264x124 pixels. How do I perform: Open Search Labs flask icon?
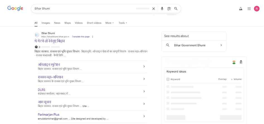(241, 9)
